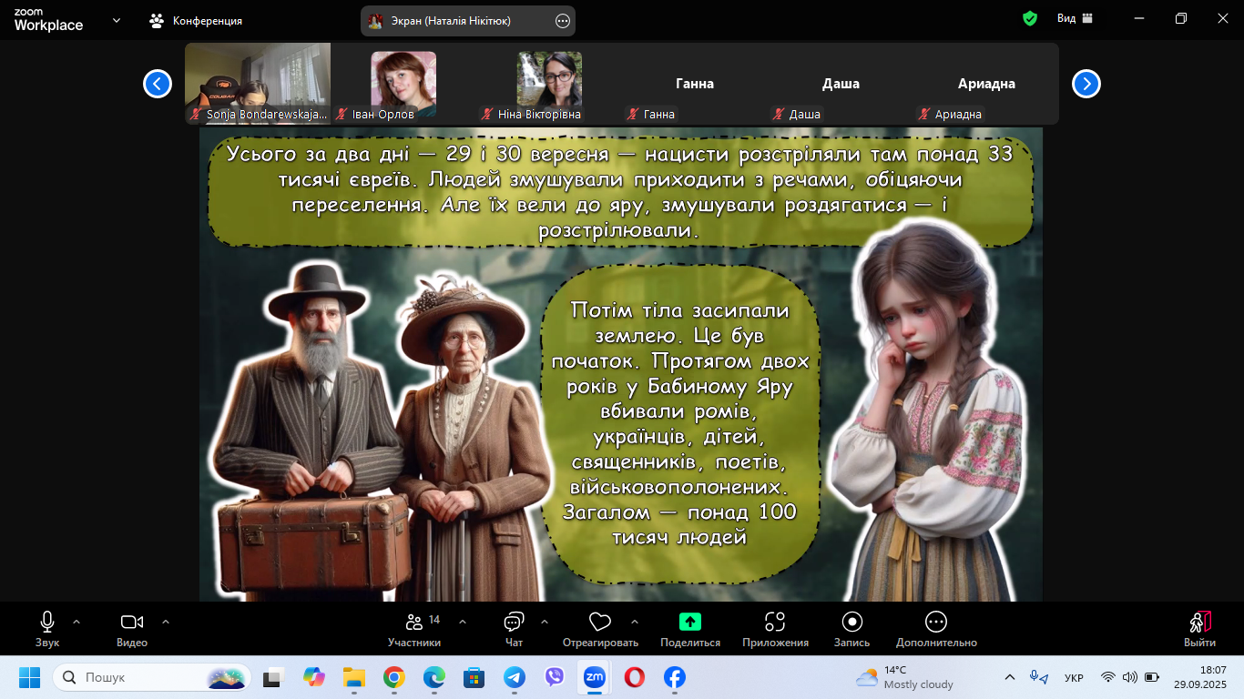Click the React heart icon

click(599, 623)
